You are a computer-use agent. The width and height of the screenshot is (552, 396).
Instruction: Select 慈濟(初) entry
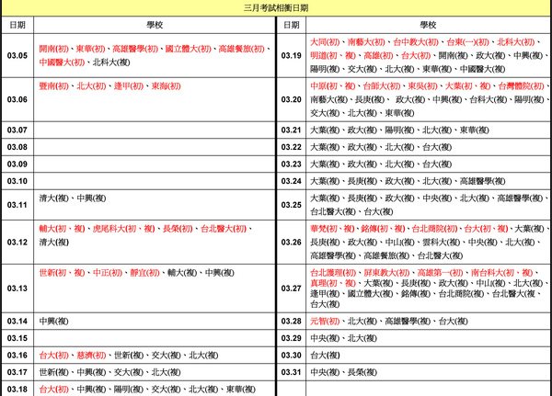click(91, 356)
